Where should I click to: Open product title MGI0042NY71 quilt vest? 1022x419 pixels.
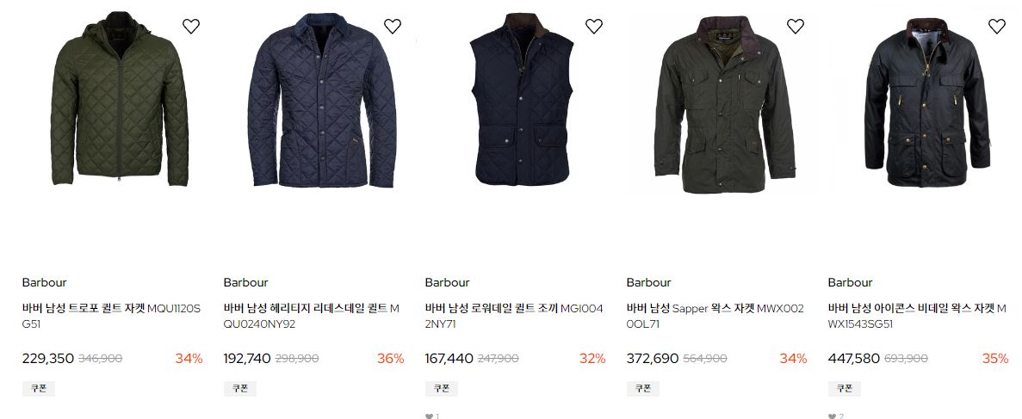(x=514, y=316)
